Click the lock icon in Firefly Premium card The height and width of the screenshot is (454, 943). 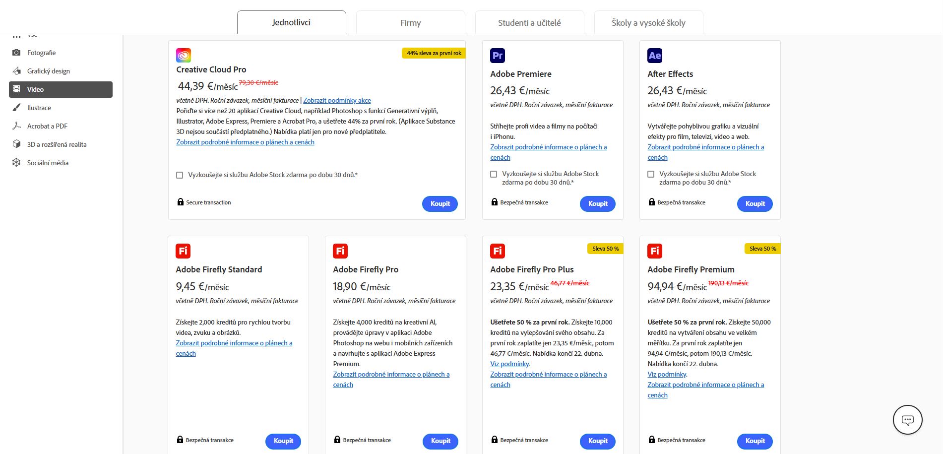[652, 440]
